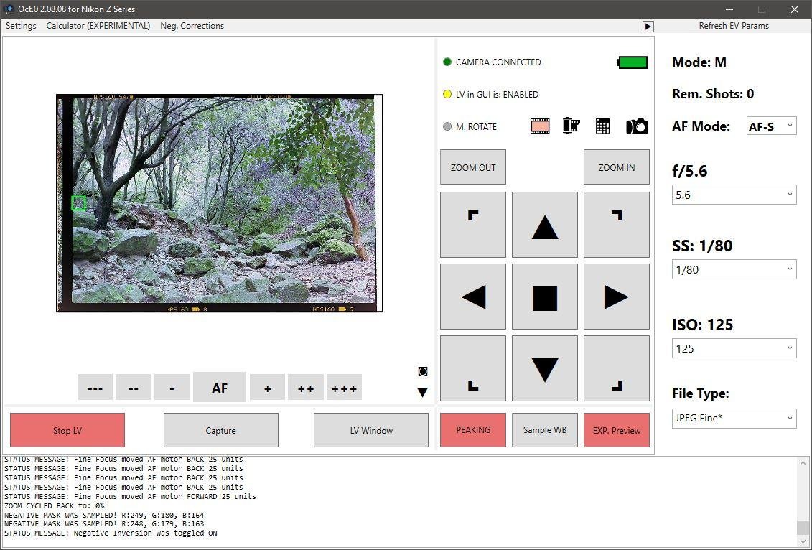Image resolution: width=812 pixels, height=550 pixels.
Task: Click the Sample WB button
Action: [545, 430]
